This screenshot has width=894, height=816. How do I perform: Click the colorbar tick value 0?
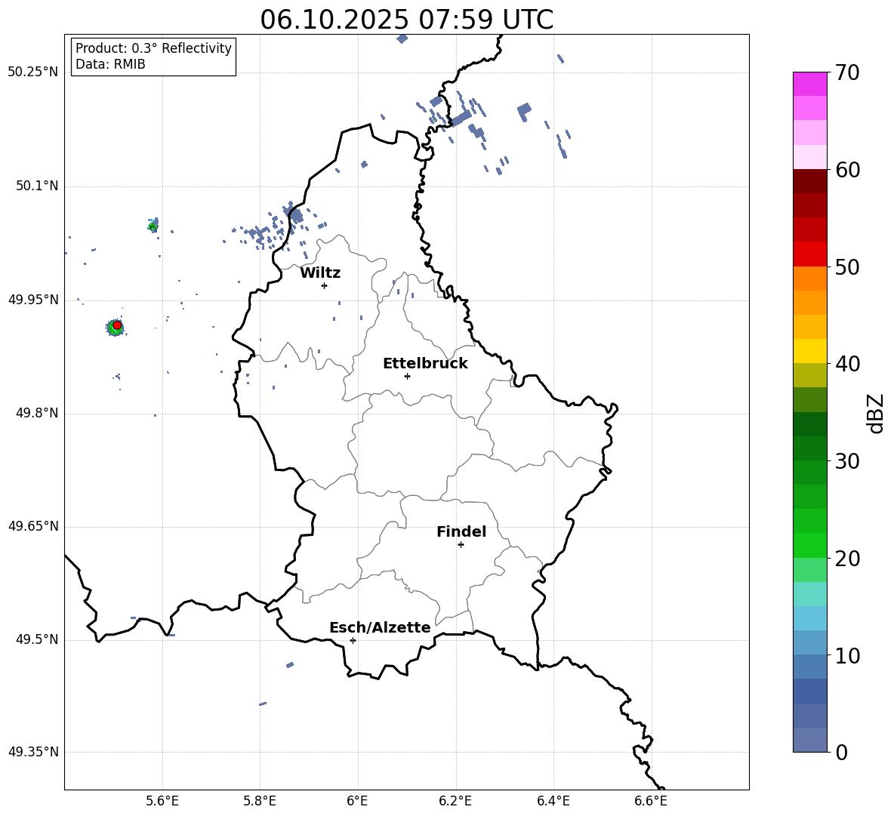pyautogui.click(x=841, y=752)
